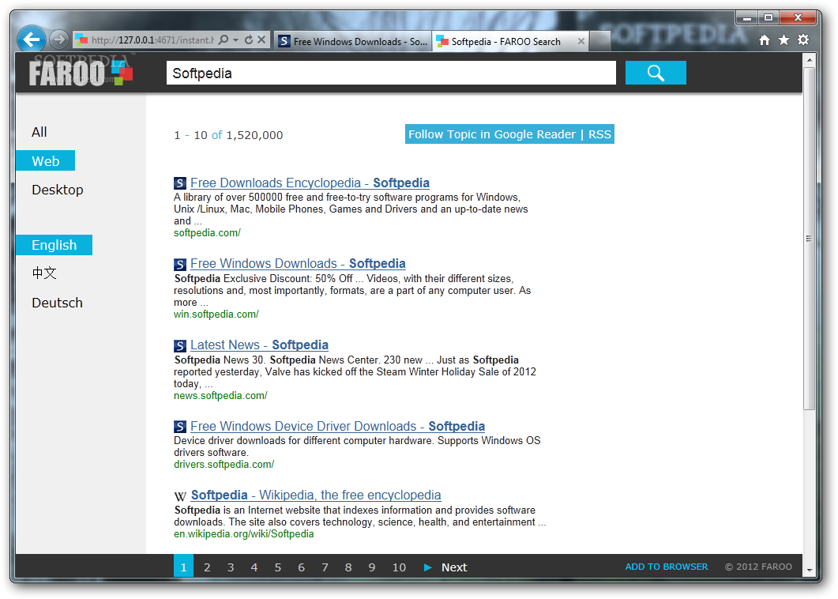Viewport: 838px width, 599px height.
Task: Open the browser Tools gear icon
Action: (802, 40)
